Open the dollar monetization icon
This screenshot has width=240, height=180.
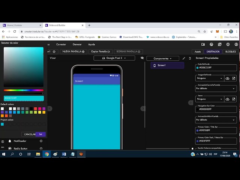228,44
